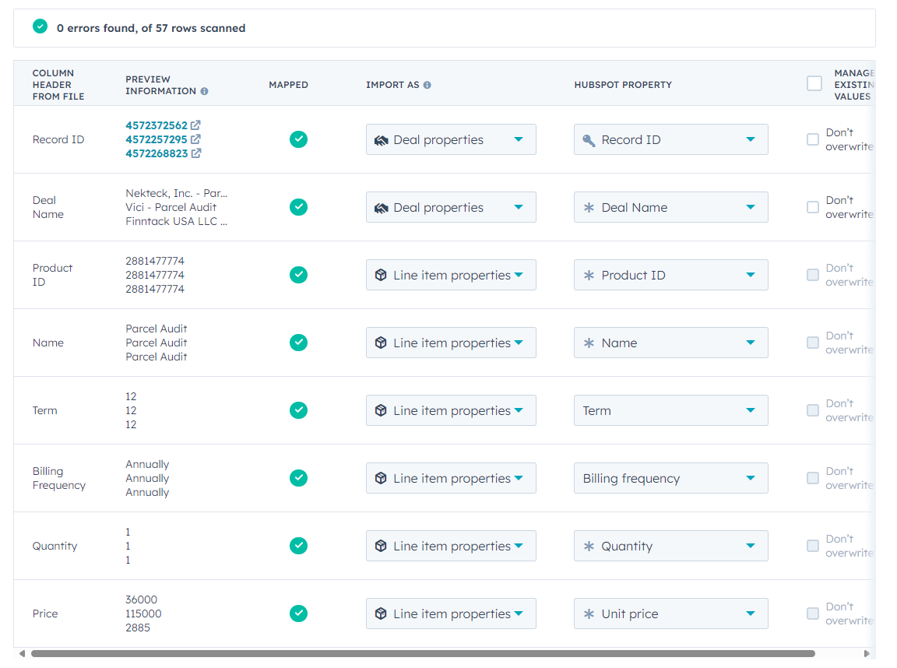The width and height of the screenshot is (897, 668).
Task: Check Don't overwrite in the Deal Name row
Action: tap(812, 207)
